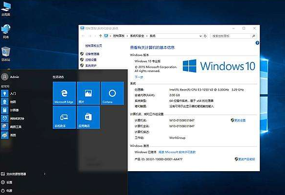Launch 画图 (Paint) from the Start menu
The image size is (285, 195).
coord(9,135)
